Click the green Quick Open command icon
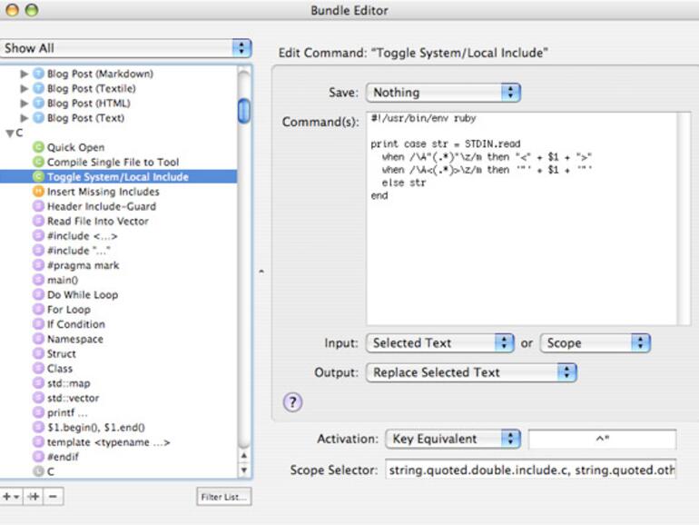The width and height of the screenshot is (699, 525). click(38, 147)
